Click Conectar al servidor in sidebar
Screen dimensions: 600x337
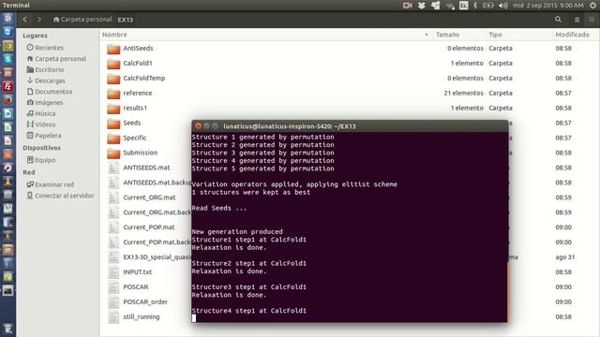point(60,196)
